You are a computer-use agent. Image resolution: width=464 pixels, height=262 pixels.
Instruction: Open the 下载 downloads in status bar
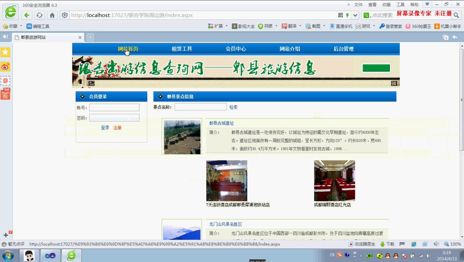(387, 244)
